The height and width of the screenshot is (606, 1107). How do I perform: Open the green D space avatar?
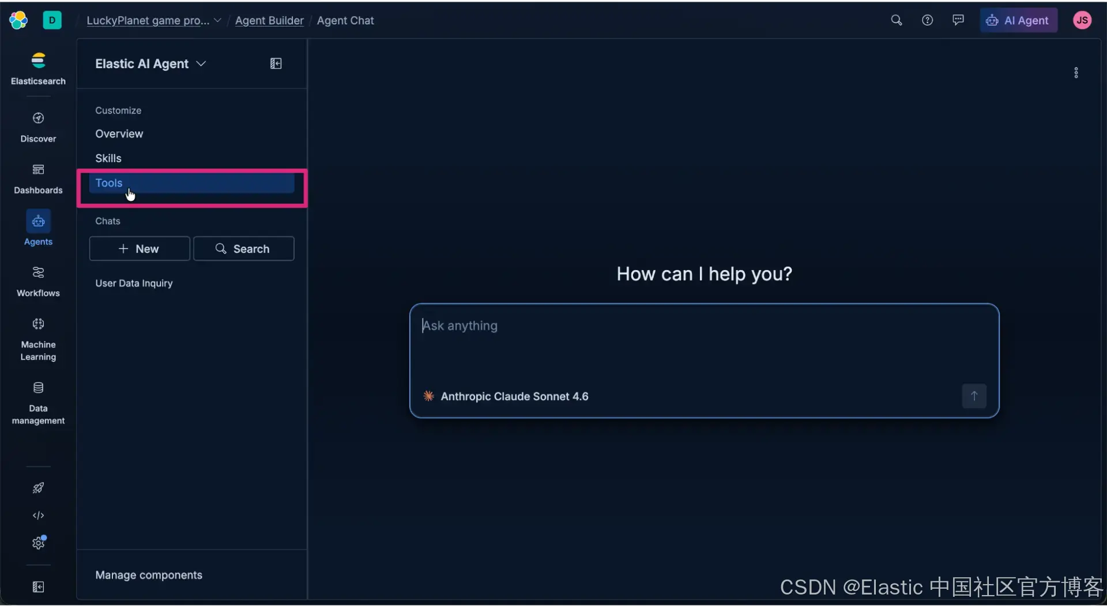point(52,20)
